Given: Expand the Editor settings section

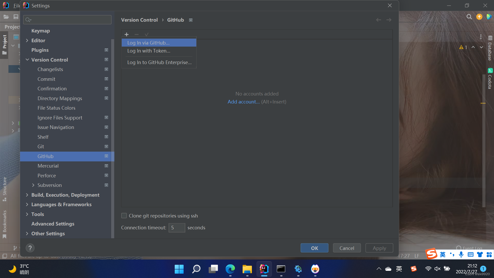Looking at the screenshot, I should point(27,40).
